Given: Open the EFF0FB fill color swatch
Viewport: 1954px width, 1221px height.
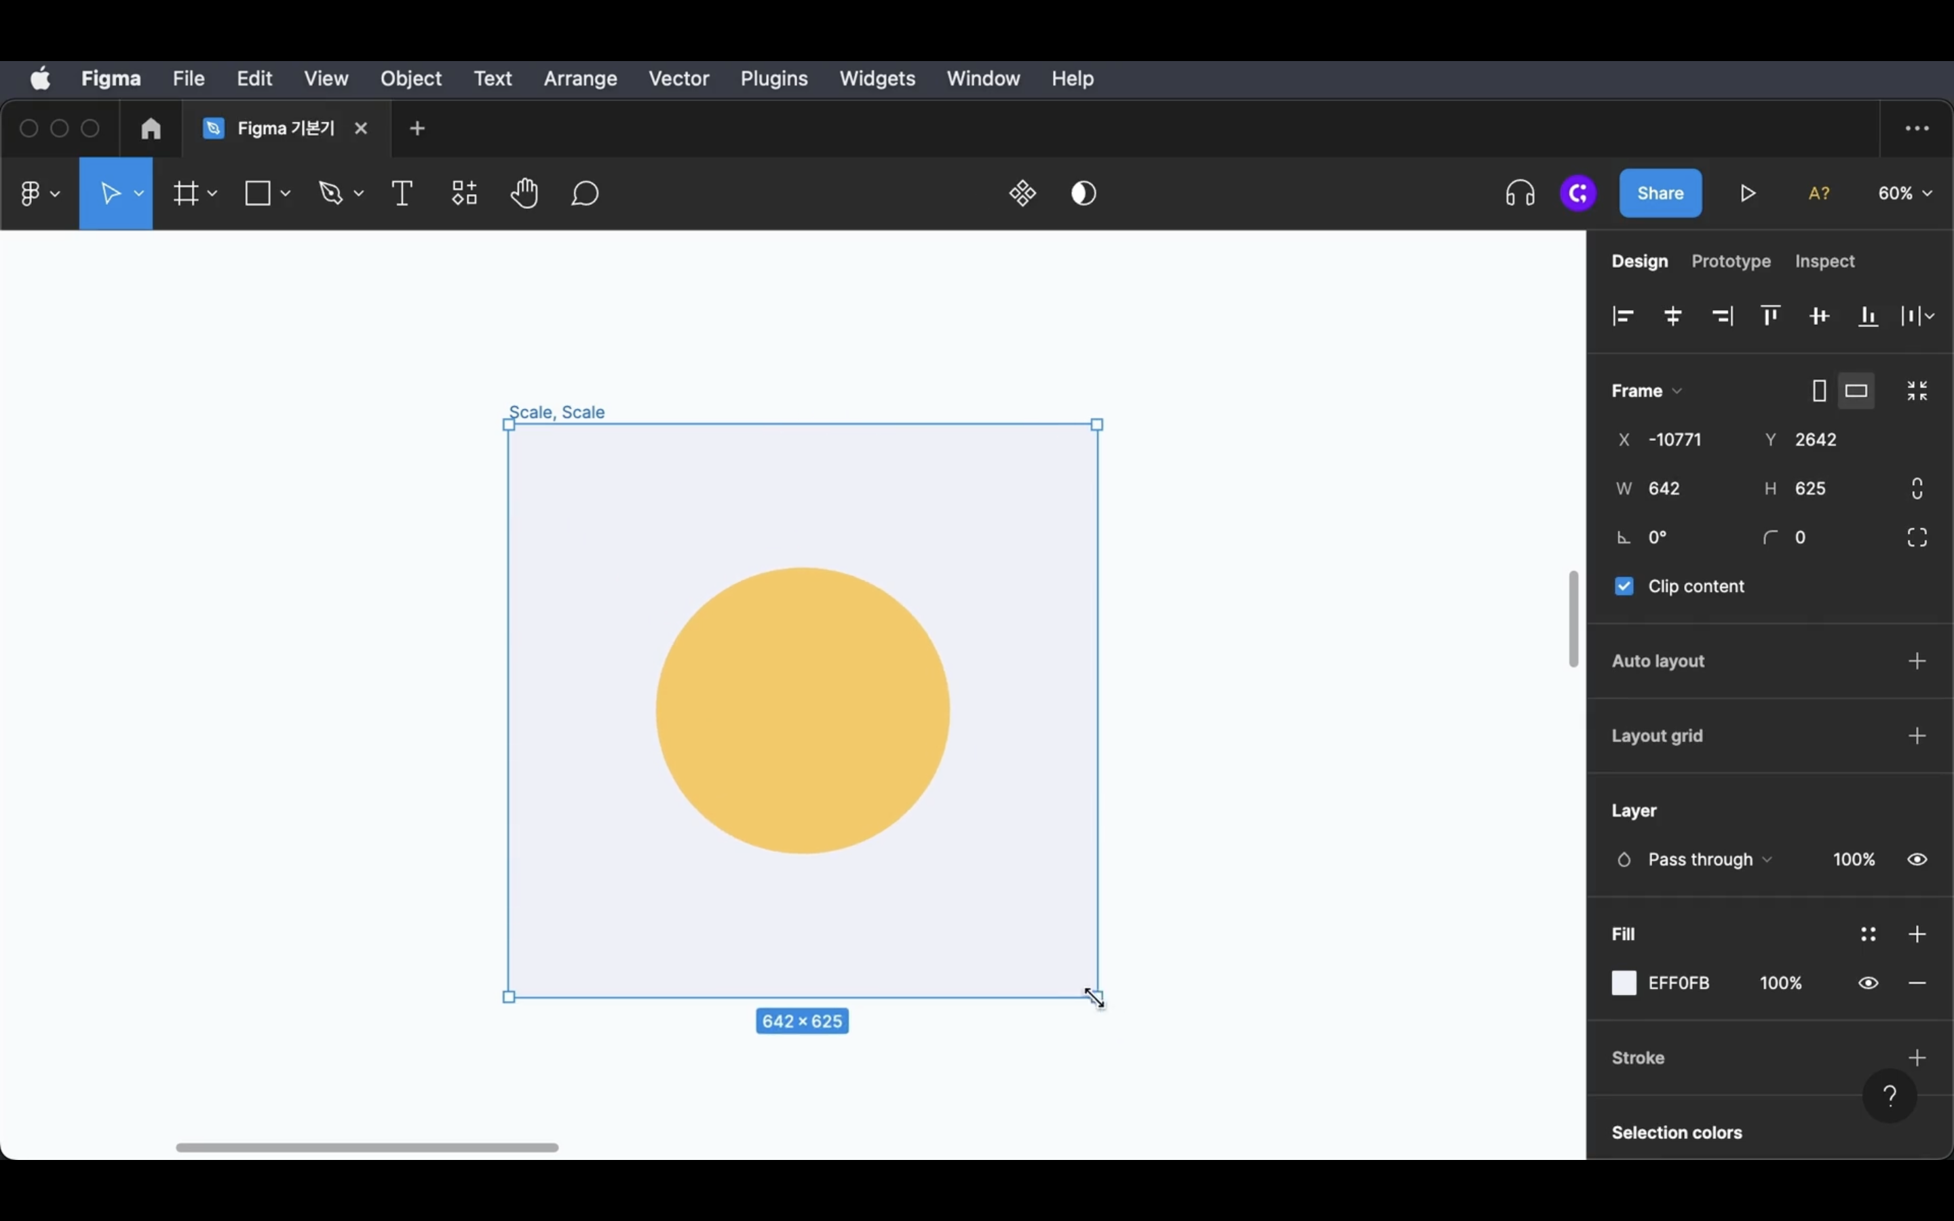Looking at the screenshot, I should tap(1624, 983).
